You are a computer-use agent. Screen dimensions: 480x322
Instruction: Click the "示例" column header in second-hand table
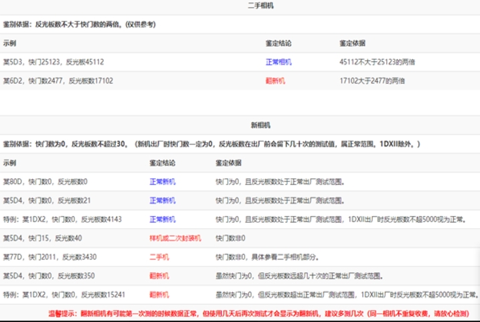10,43
